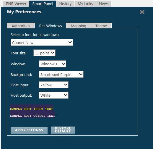Click the sample host output text preview

[x=32, y=116]
